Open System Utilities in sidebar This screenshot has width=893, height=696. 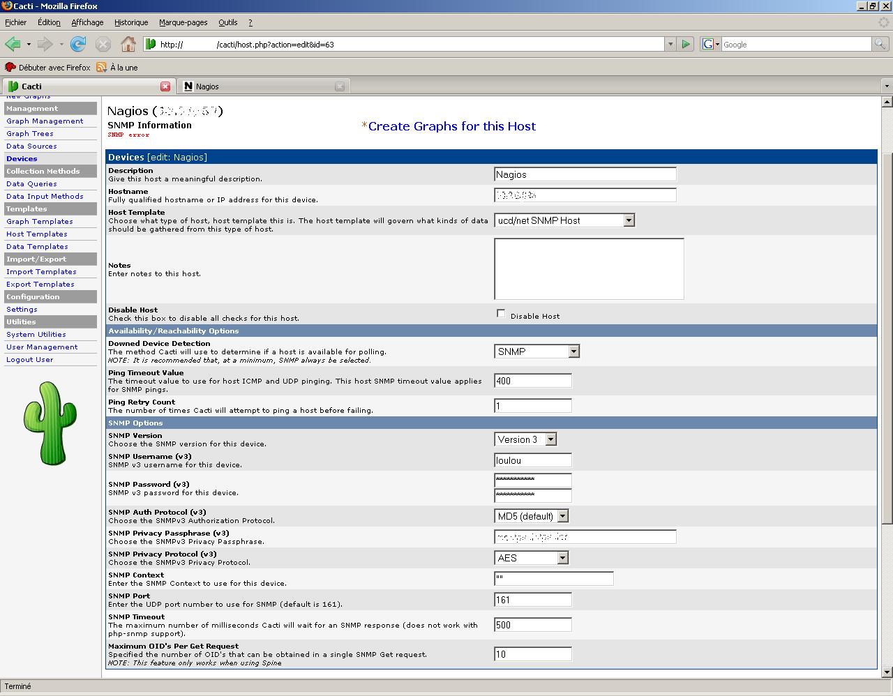tap(36, 335)
